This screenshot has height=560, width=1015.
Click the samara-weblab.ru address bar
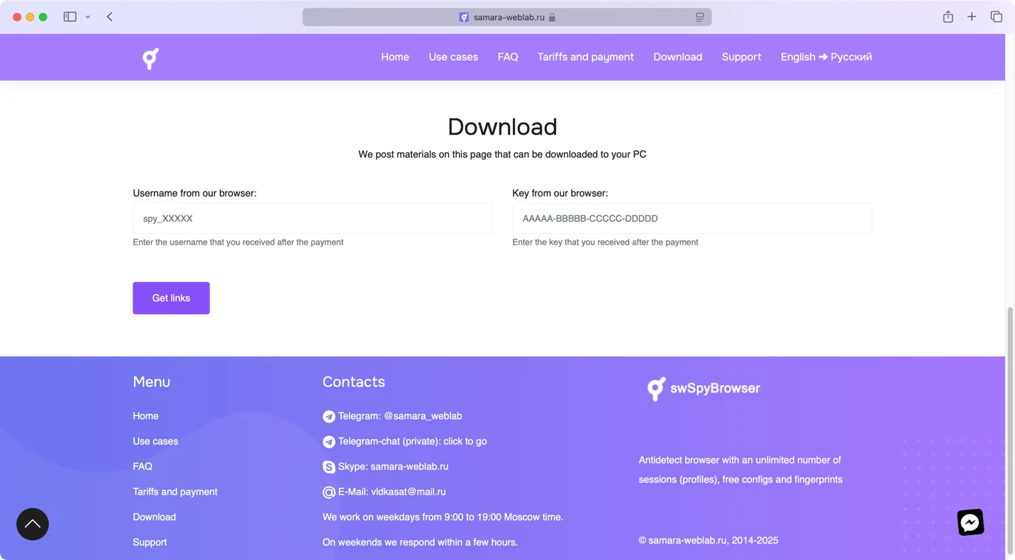[507, 17]
